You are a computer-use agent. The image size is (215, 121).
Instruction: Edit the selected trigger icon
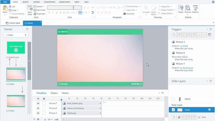pyautogui.click(x=179, y=35)
